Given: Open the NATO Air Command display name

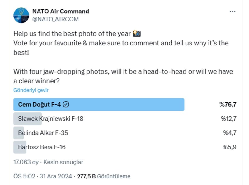Looking at the screenshot, I should 61,12.
